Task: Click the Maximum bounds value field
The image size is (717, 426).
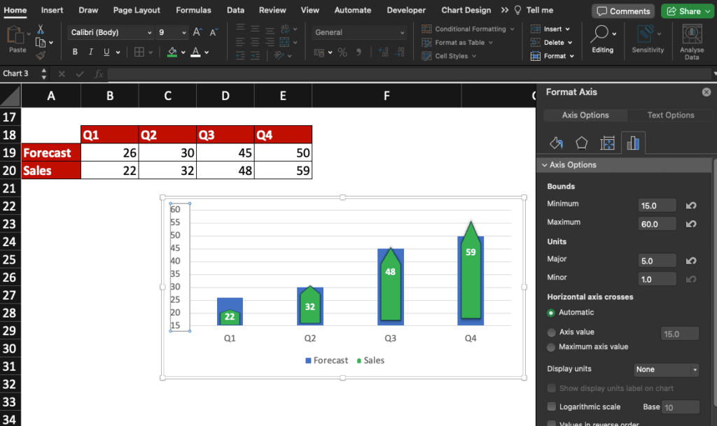Action: [655, 223]
